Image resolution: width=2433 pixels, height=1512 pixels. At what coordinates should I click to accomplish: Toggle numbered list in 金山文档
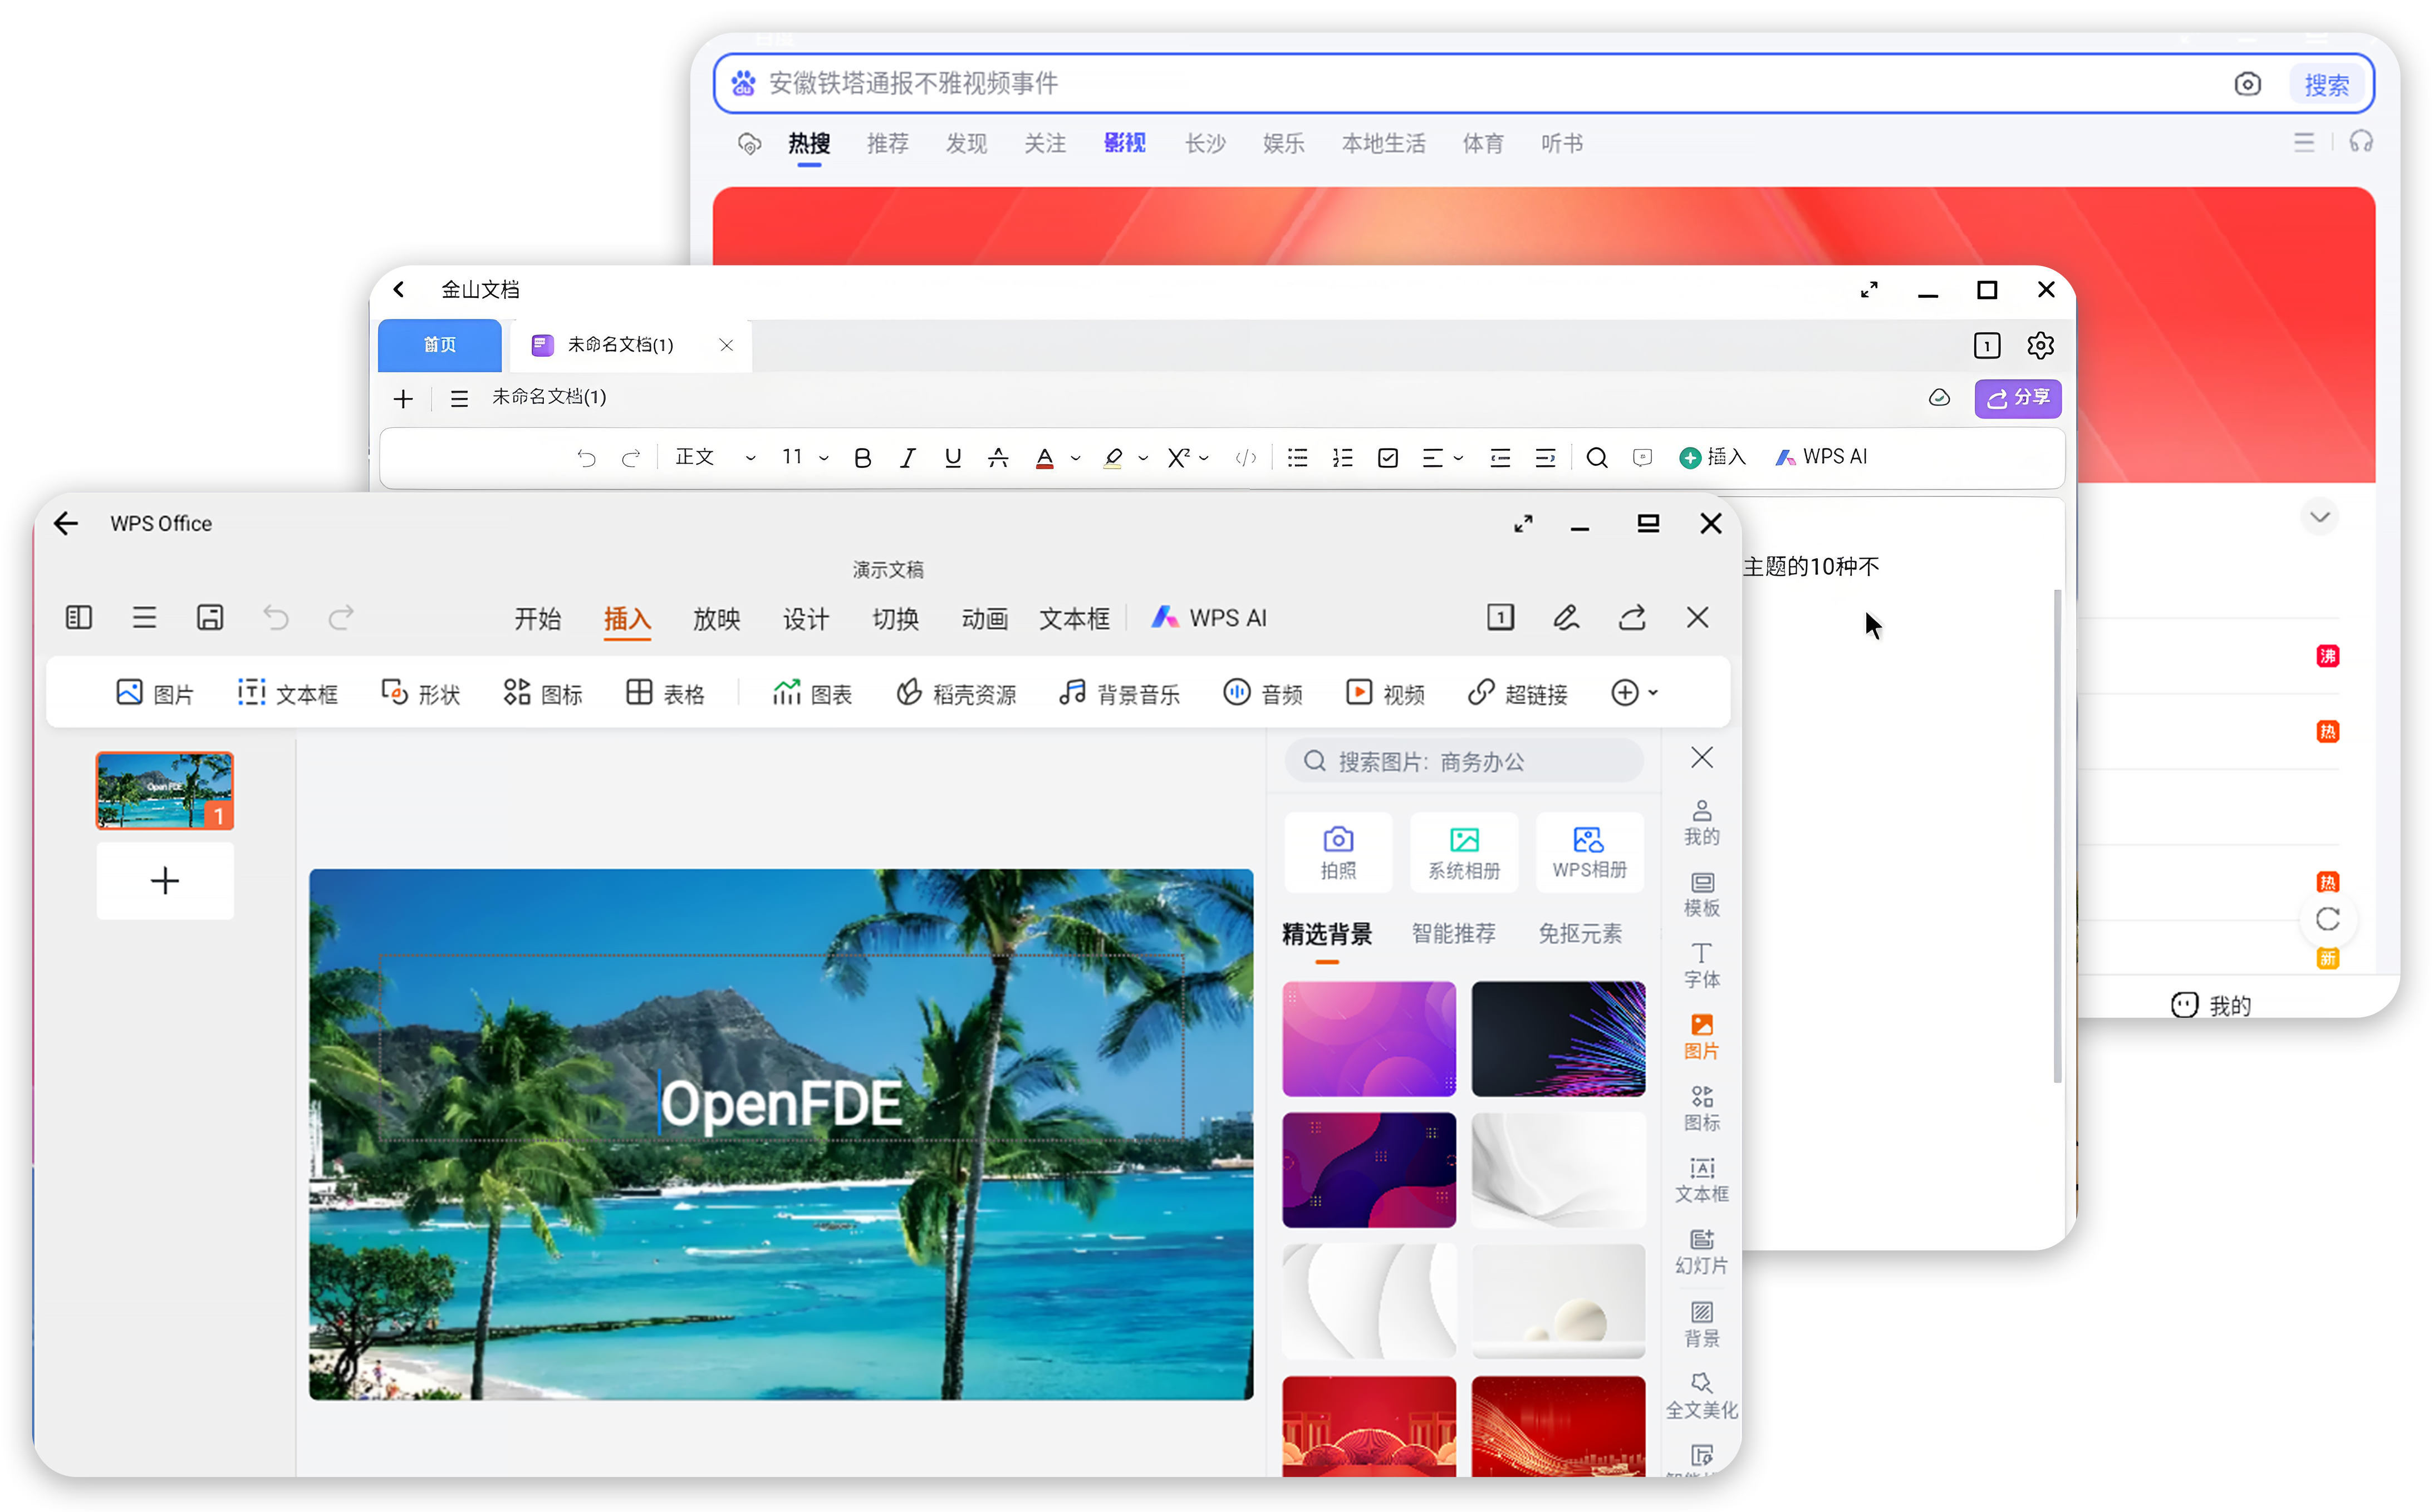[1342, 457]
